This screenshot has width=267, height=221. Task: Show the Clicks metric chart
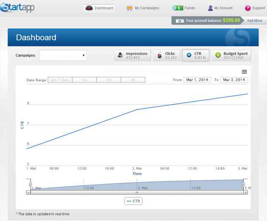(167, 55)
